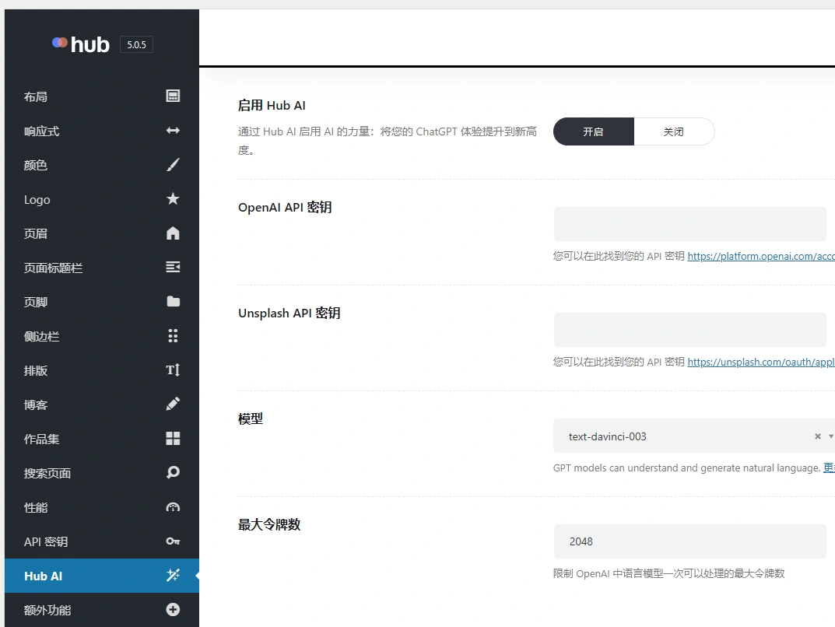Click the 响应式 responsive arrows icon
835x627 pixels.
pyautogui.click(x=172, y=131)
